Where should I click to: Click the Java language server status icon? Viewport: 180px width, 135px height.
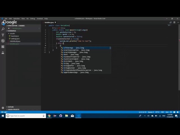(x=171, y=112)
